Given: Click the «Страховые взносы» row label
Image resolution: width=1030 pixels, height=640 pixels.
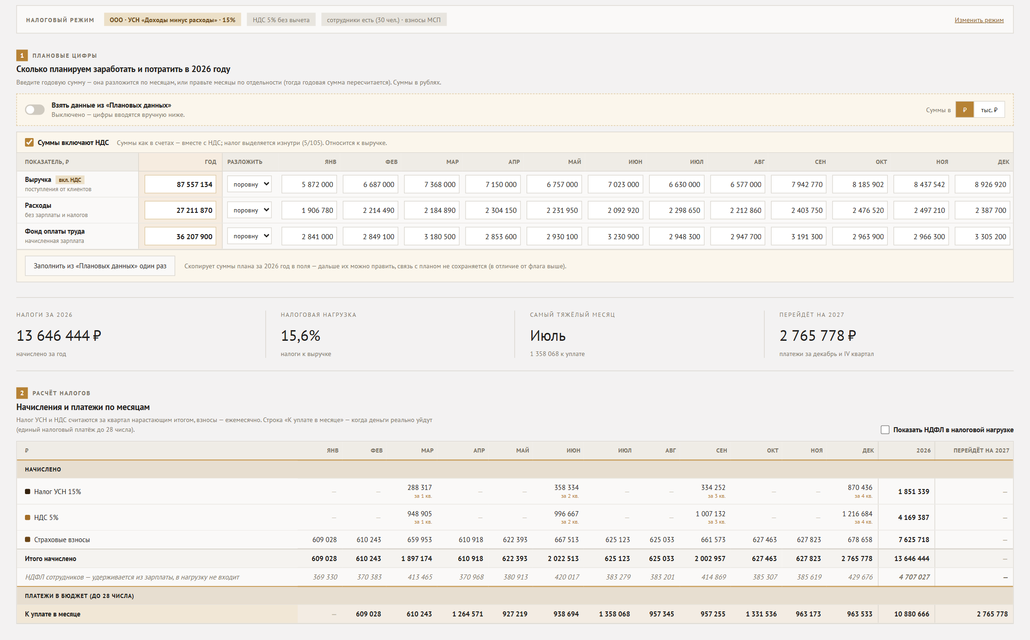Looking at the screenshot, I should click(x=62, y=540).
